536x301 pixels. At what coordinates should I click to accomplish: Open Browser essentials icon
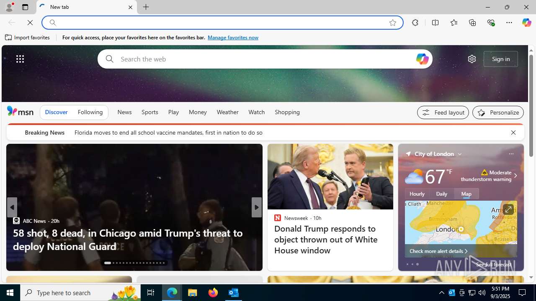491,23
